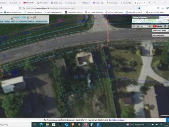169x127 pixels.
Task: Click the green round icon in map toolbar
Action: (x=149, y=26)
